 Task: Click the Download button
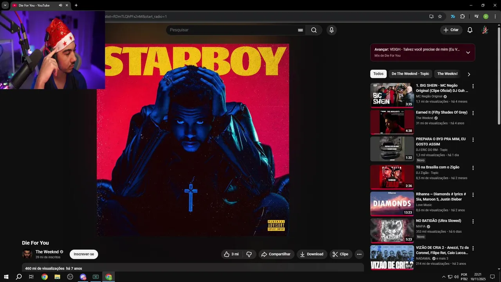pos(312,254)
